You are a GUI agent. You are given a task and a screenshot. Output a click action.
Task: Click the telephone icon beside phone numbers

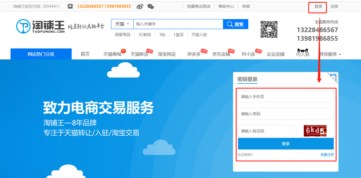[x=70, y=6]
